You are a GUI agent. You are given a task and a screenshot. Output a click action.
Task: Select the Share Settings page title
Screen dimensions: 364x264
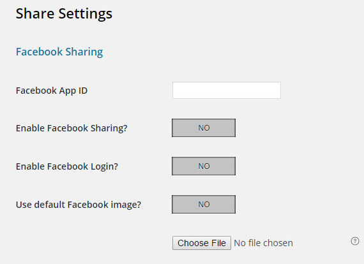(x=64, y=14)
